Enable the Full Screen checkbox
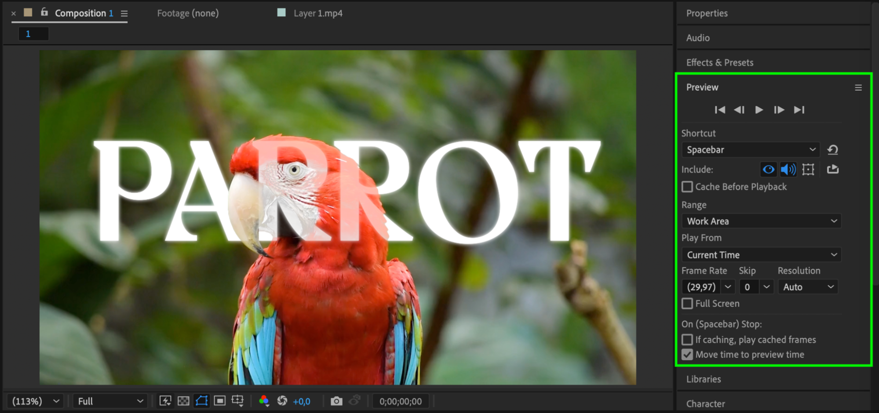 coord(687,304)
